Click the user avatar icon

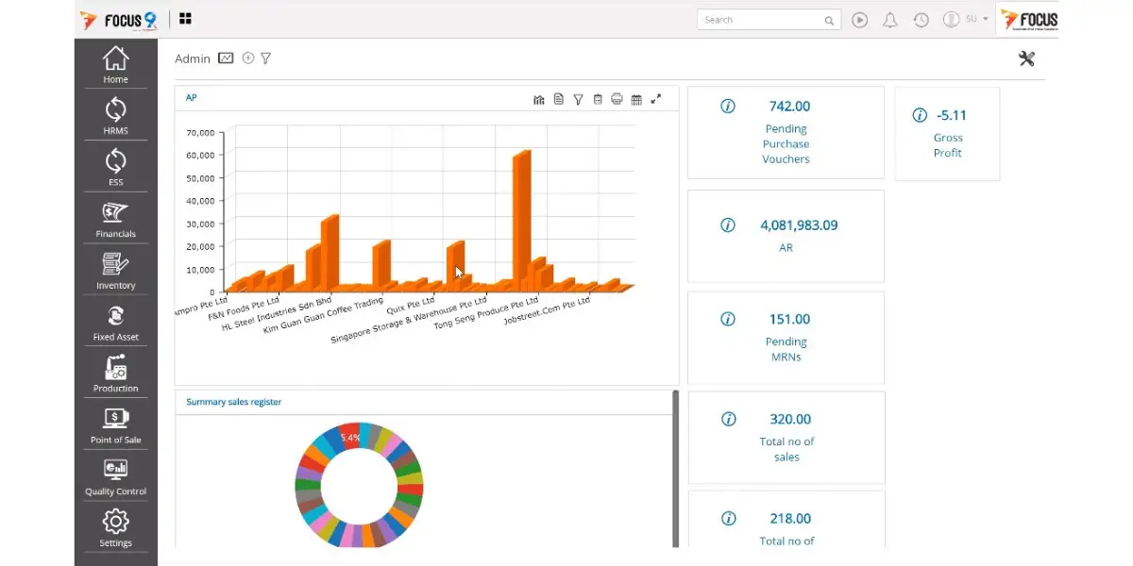coord(951,19)
